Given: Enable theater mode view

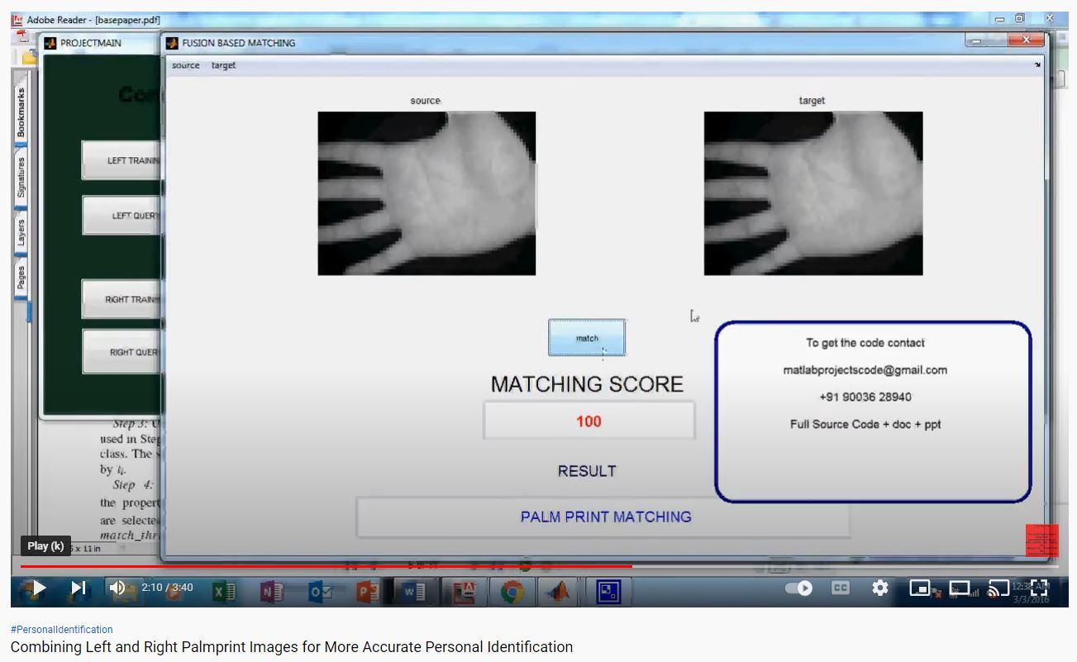Looking at the screenshot, I should click(x=960, y=588).
